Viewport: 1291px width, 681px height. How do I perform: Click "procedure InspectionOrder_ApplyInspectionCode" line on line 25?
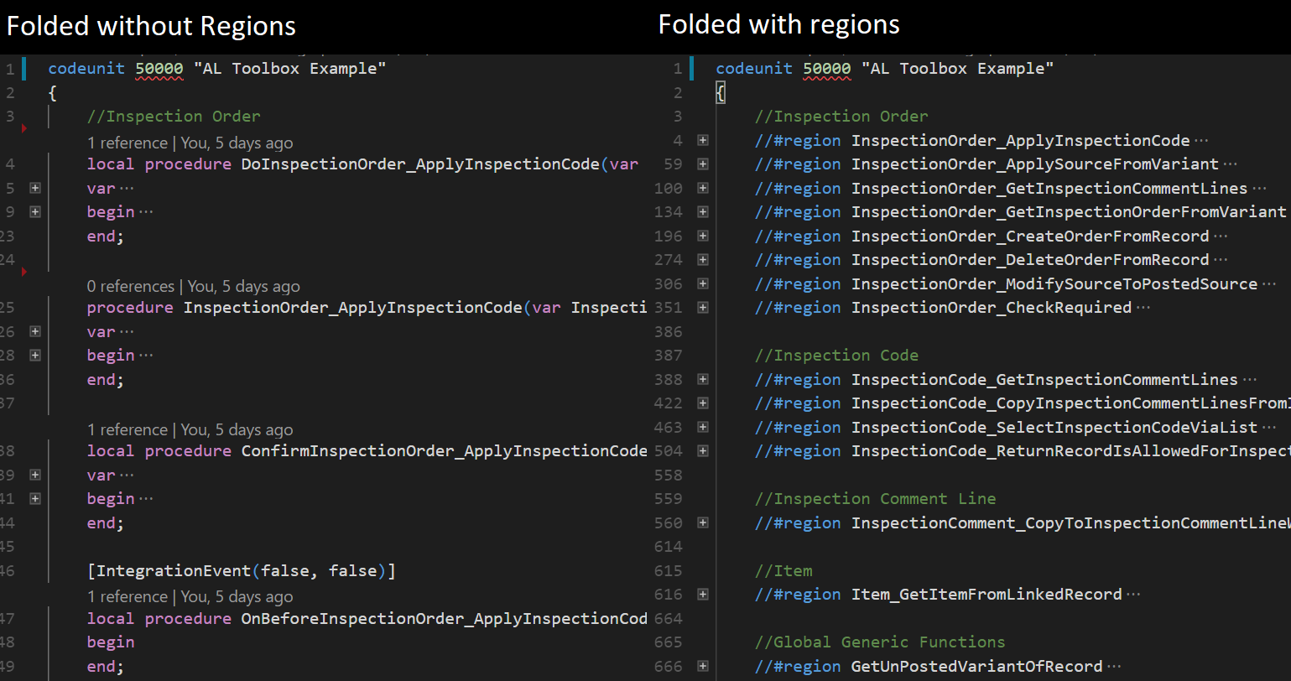click(x=367, y=308)
